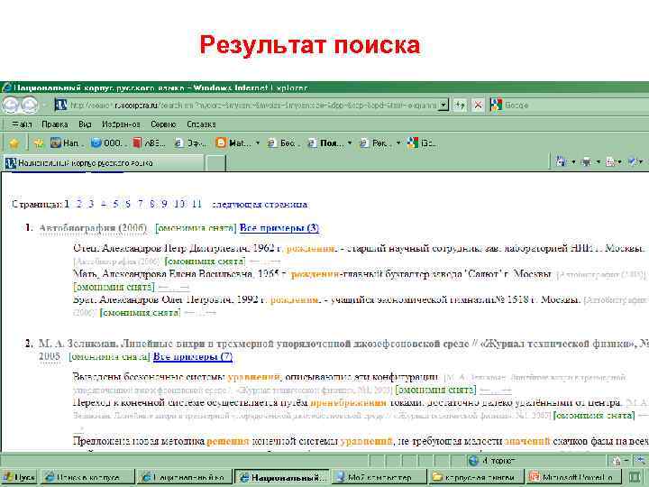This screenshot has width=649, height=487.
Task: Open the bold 'Пол...' favorites bar shortcut
Action: pos(325,143)
